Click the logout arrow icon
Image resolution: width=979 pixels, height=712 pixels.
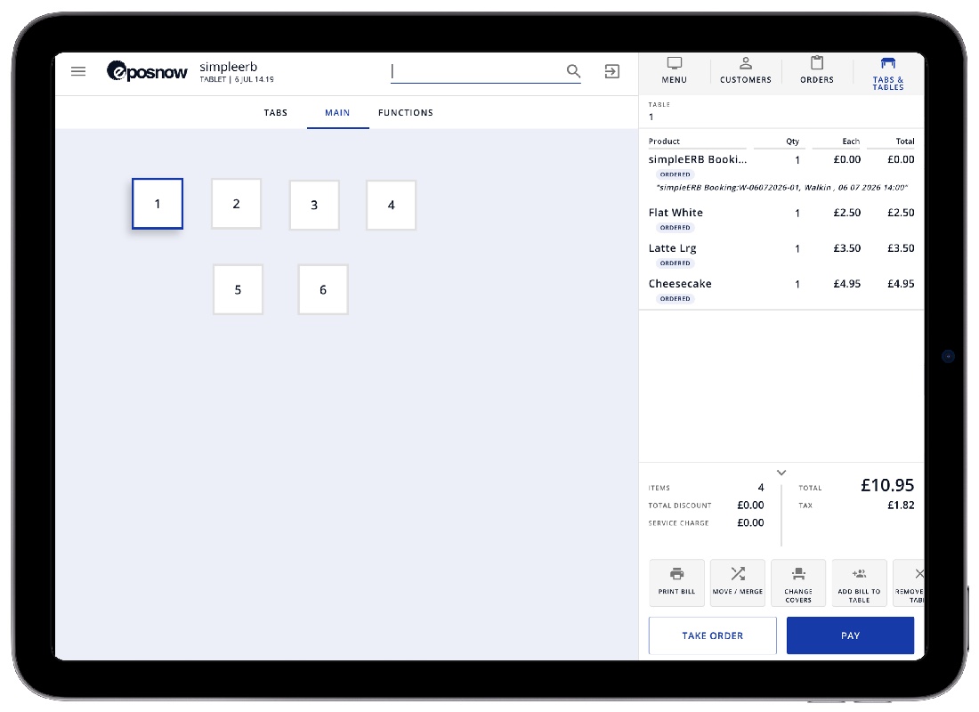(x=612, y=71)
